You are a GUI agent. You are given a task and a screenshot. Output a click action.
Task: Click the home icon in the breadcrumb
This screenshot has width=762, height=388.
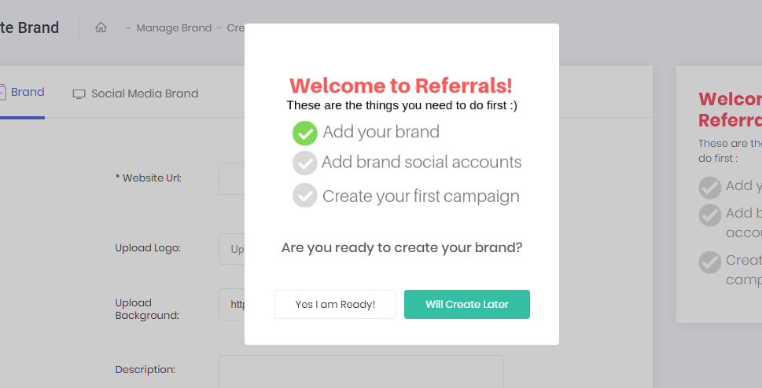(x=101, y=27)
